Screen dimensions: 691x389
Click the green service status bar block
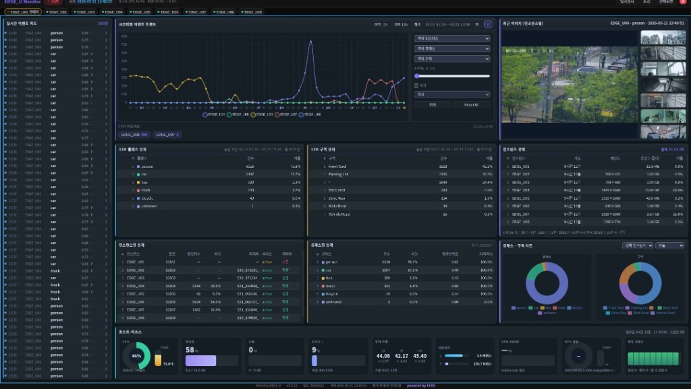654,359
